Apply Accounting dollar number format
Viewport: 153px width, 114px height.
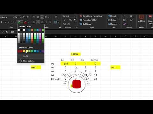tap(64, 20)
